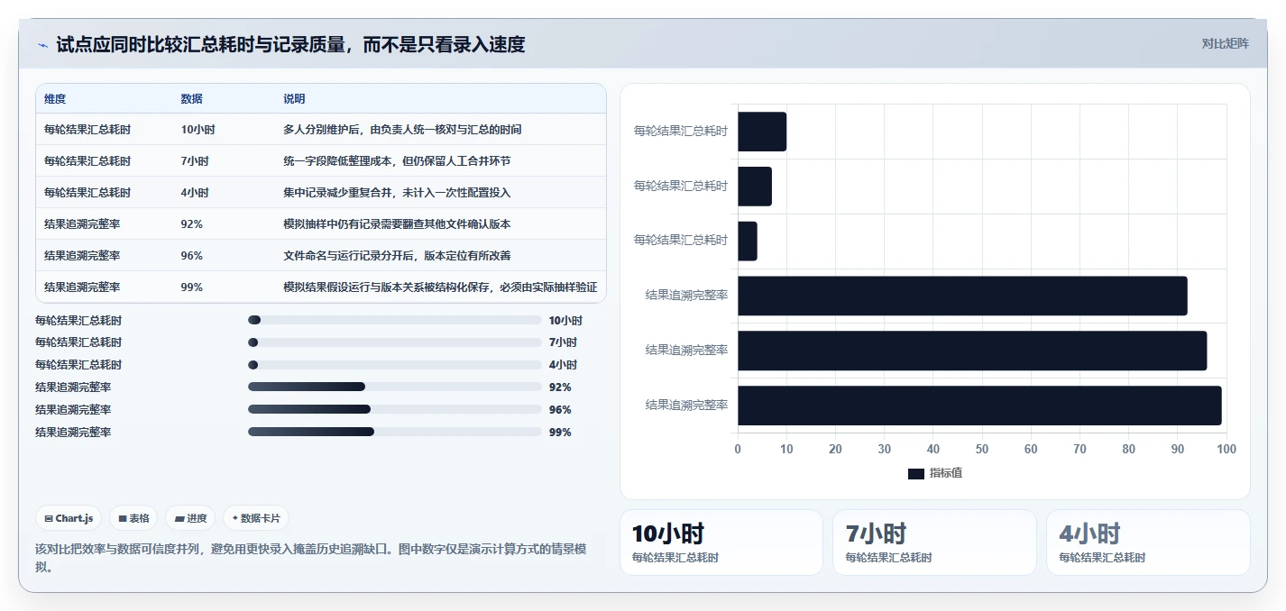The height and width of the screenshot is (611, 1286).
Task: Click the 7小时 value beside its progress bar
Action: (563, 342)
